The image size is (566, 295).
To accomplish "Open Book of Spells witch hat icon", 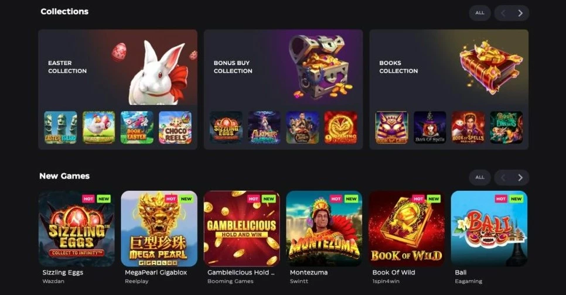I will point(430,127).
